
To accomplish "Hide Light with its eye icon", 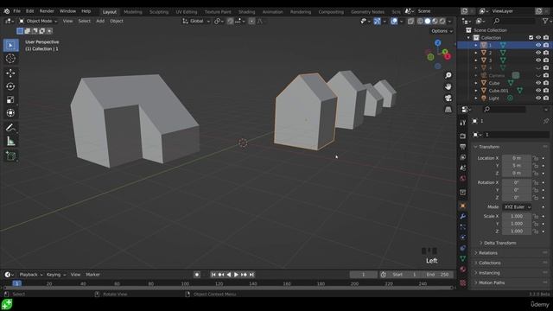I will coord(538,98).
